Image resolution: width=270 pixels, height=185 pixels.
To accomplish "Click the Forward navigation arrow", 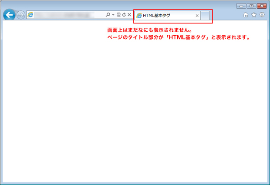I will [21, 15].
